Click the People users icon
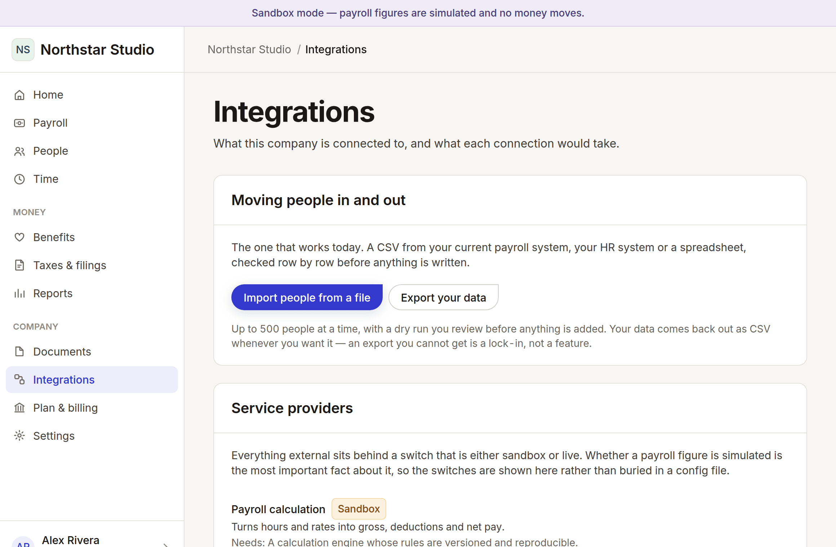The height and width of the screenshot is (547, 836). tap(19, 151)
